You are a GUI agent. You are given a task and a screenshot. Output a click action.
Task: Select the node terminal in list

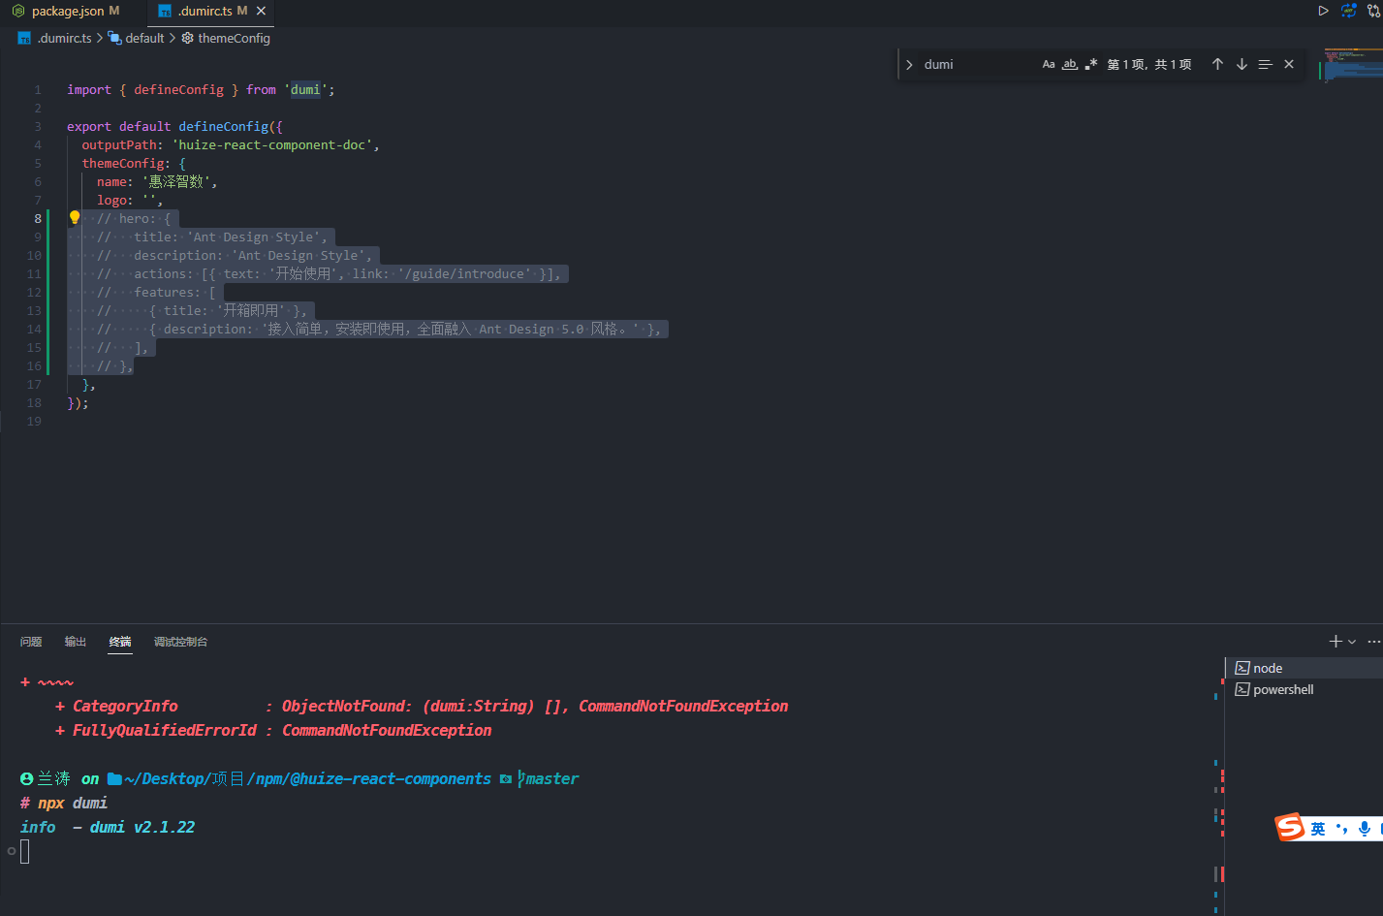pos(1304,668)
